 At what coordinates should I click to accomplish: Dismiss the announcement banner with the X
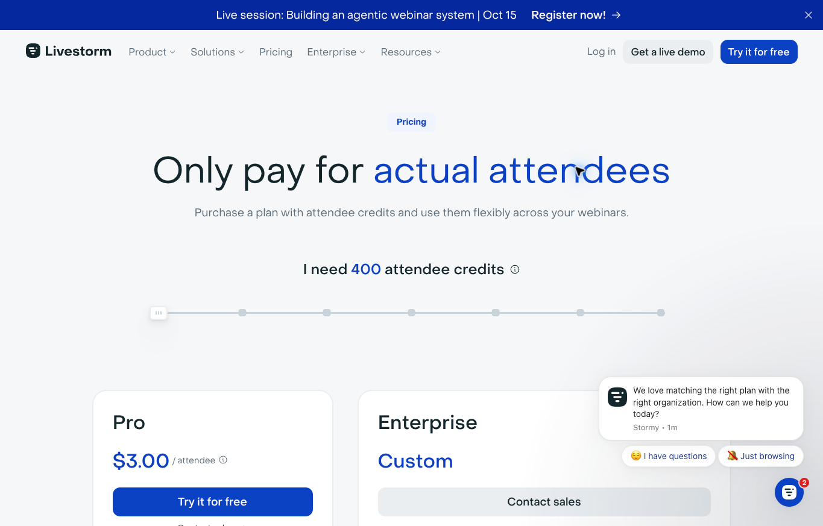(809, 15)
